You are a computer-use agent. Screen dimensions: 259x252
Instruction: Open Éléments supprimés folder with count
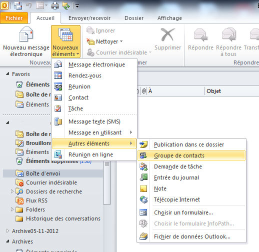tap(53, 161)
